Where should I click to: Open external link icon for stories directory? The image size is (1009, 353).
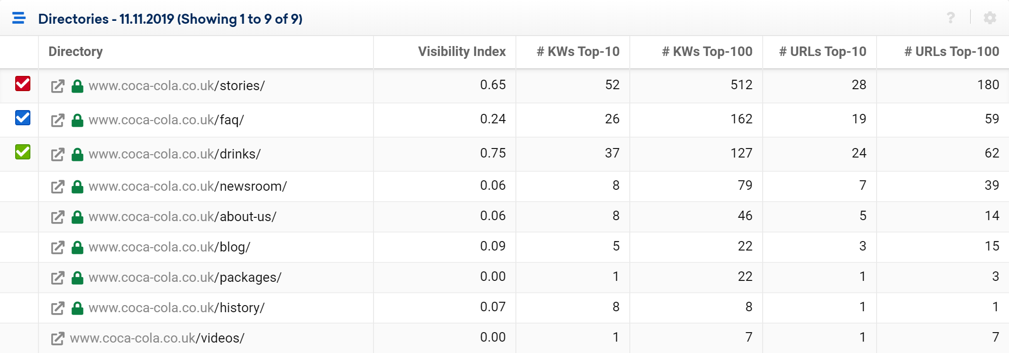click(57, 86)
